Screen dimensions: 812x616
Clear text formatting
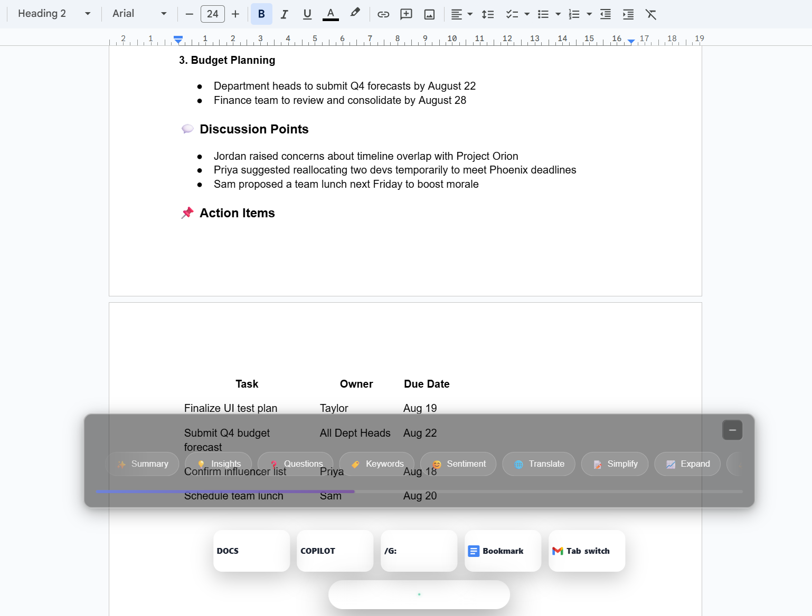[x=651, y=14]
